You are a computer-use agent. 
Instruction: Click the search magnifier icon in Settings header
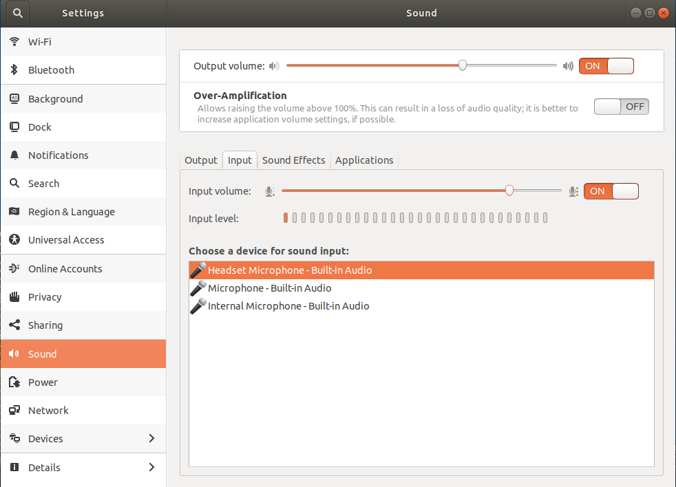point(18,13)
